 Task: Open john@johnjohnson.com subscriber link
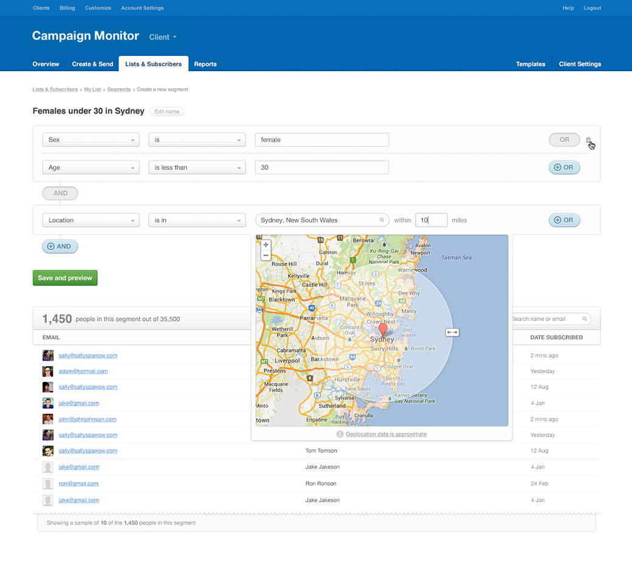click(88, 420)
